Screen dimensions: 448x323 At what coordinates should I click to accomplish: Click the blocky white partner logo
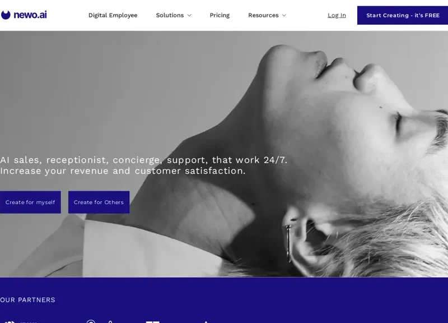[152, 322]
